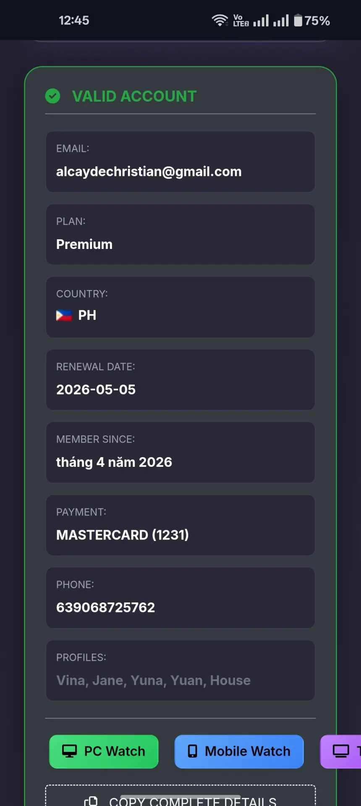Tap the profiles list Vina, Jane, Yuna
Viewport: 361px width, 806px height.
point(154,680)
